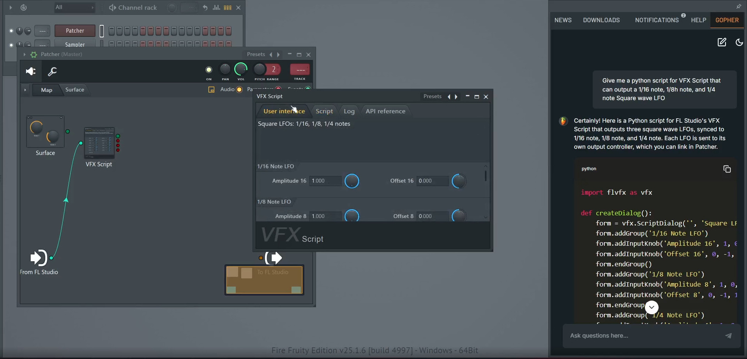The width and height of the screenshot is (747, 359).
Task: Click the send message arrow icon
Action: tap(728, 336)
